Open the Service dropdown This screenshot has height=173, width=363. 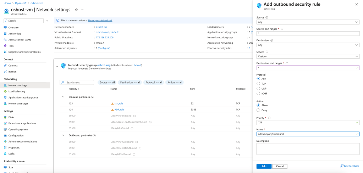click(308, 56)
